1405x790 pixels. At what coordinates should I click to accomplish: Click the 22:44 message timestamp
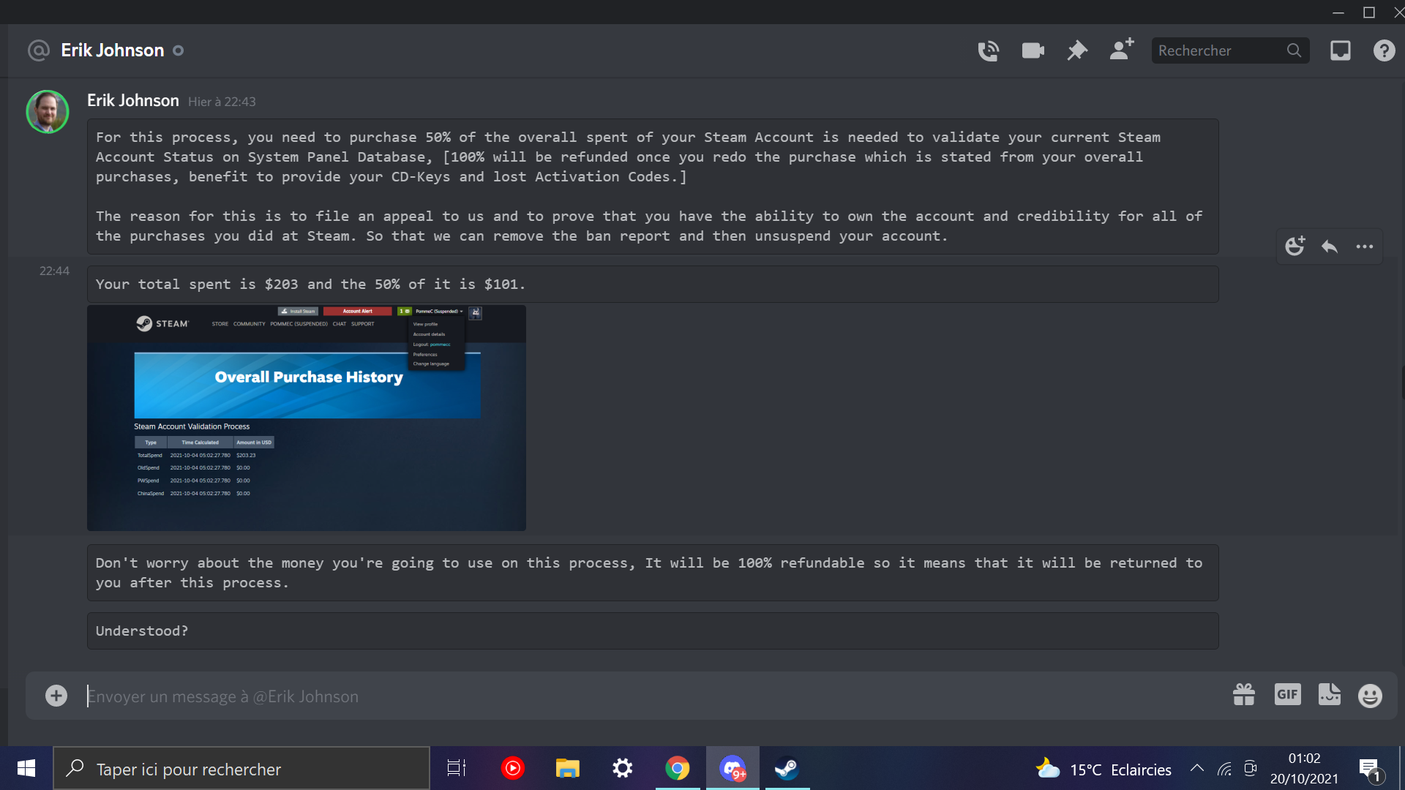point(54,271)
